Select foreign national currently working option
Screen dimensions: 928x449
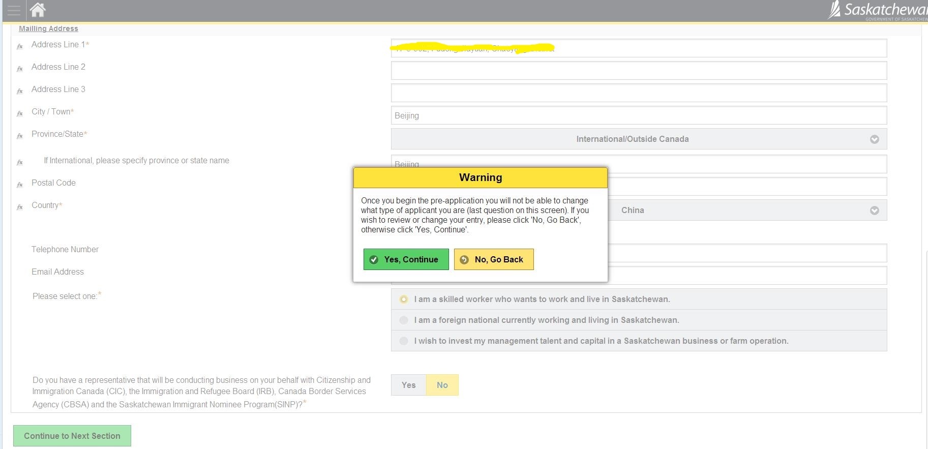click(404, 320)
